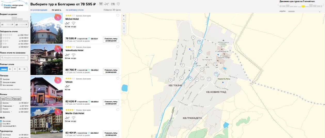Viewport: 325px width, 138px height.
Task: Add Valevitsata Hotel to favorites with heart
Action: pos(118,47)
